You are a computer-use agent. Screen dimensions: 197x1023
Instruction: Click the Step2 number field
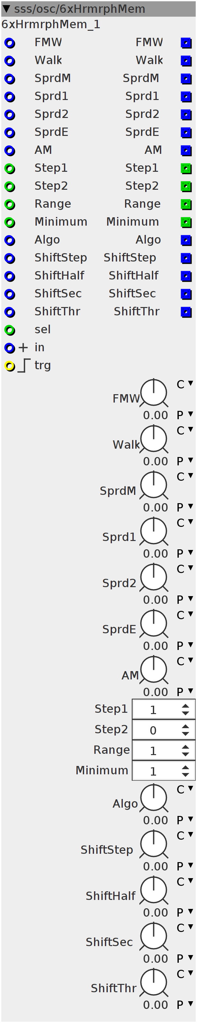[x=163, y=730]
